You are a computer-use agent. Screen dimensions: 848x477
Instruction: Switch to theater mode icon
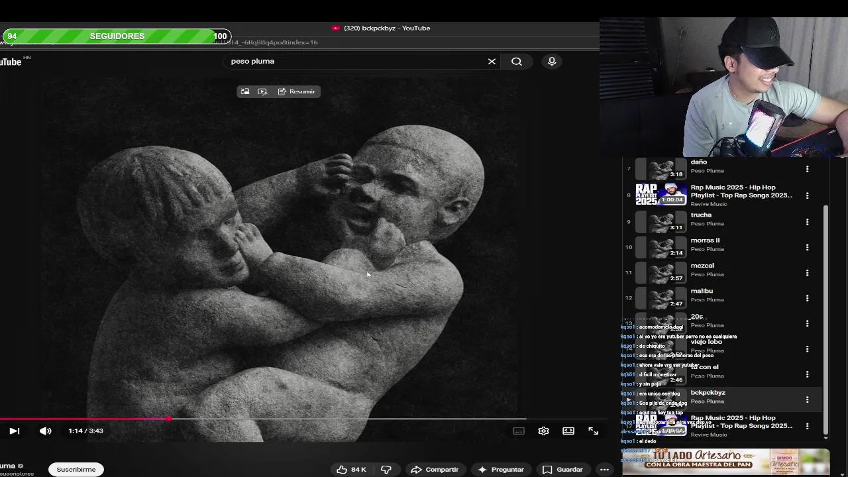568,431
